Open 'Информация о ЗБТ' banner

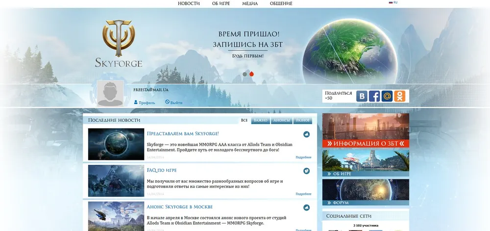click(x=366, y=143)
